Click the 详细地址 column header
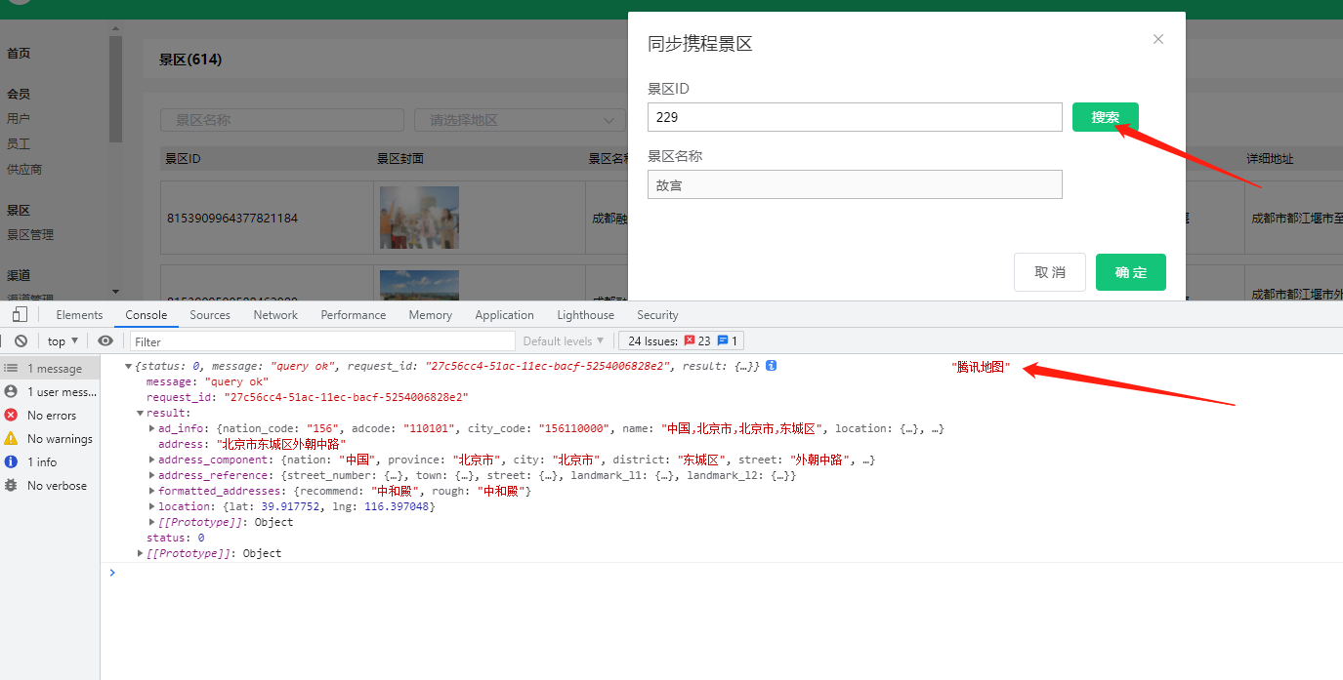Image resolution: width=1343 pixels, height=680 pixels. pyautogui.click(x=1270, y=158)
